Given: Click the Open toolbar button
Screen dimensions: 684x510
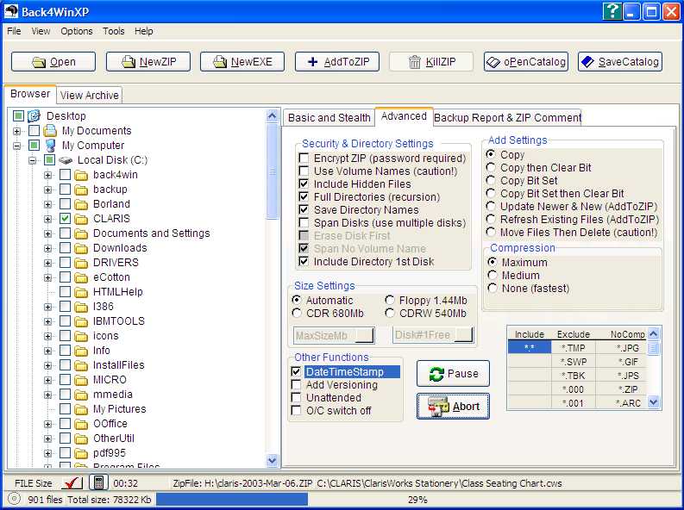Looking at the screenshot, I should 53,62.
